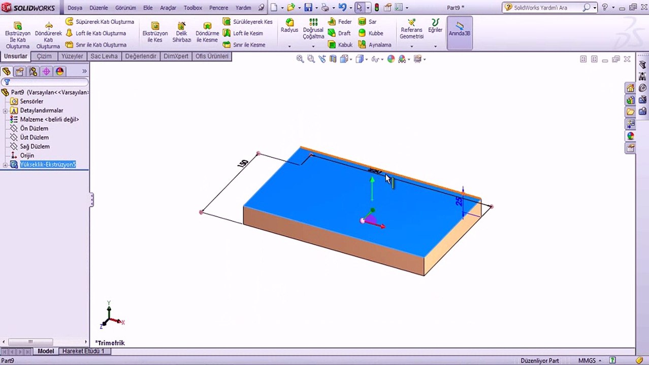Image resolution: width=649 pixels, height=365 pixels.
Task: Expand the Yükseklik-Ekstrüzyon5 feature node
Action: [x=5, y=165]
